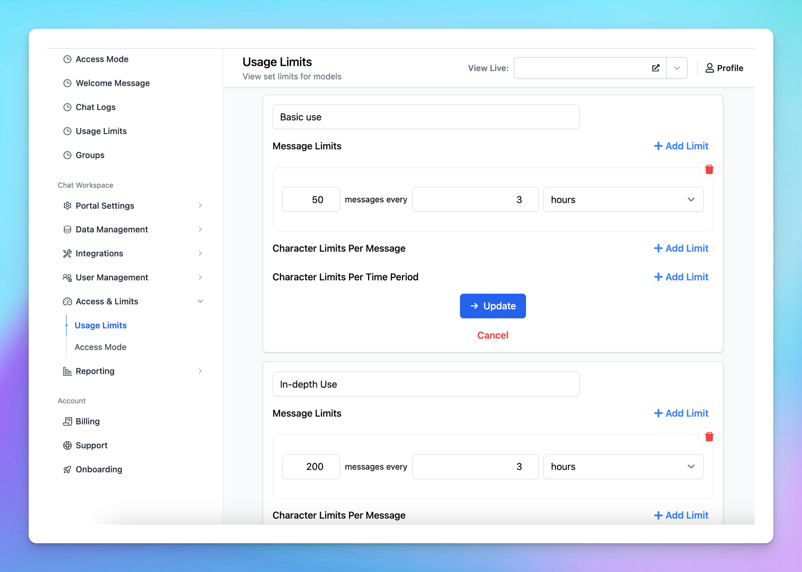Expand Data Management chevron
802x572 pixels.
click(x=200, y=229)
